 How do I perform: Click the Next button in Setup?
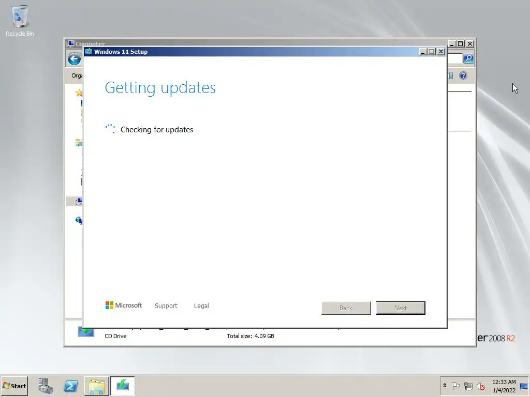(401, 308)
